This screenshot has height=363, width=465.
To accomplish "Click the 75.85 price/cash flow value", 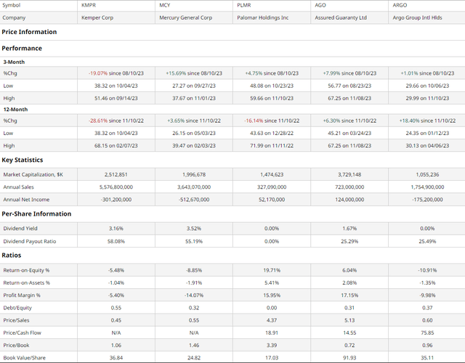I will pyautogui.click(x=427, y=333).
